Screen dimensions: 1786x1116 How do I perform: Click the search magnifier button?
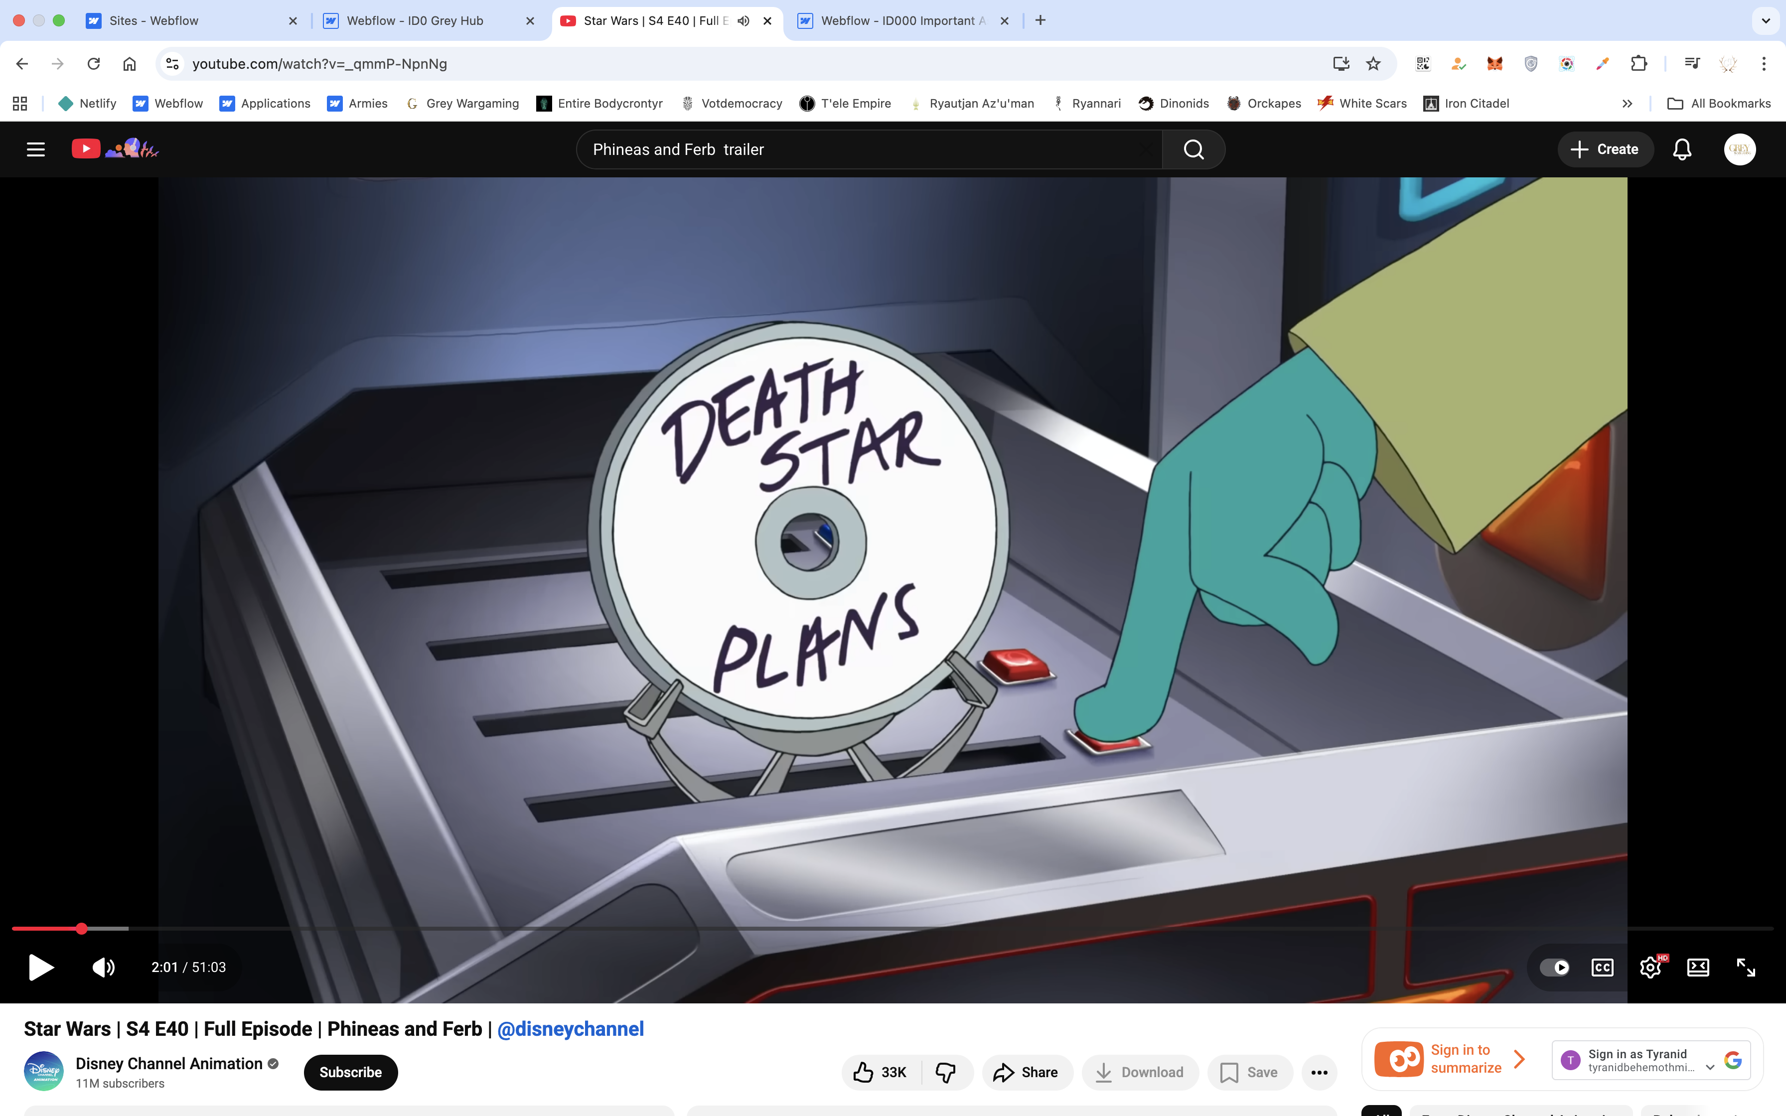click(1193, 149)
